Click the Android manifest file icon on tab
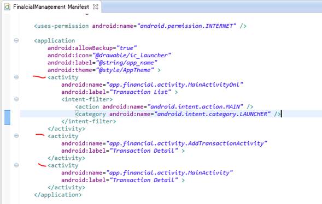Screen dimensions: 322x204 pyautogui.click(x=8, y=7)
